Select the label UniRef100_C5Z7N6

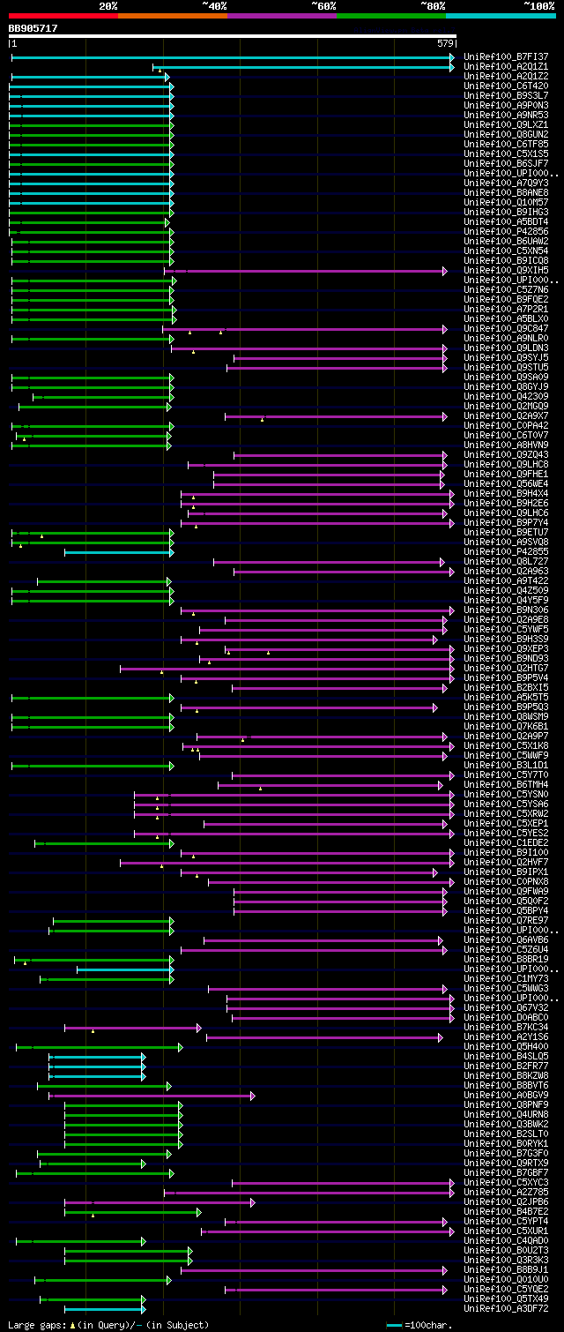(506, 289)
